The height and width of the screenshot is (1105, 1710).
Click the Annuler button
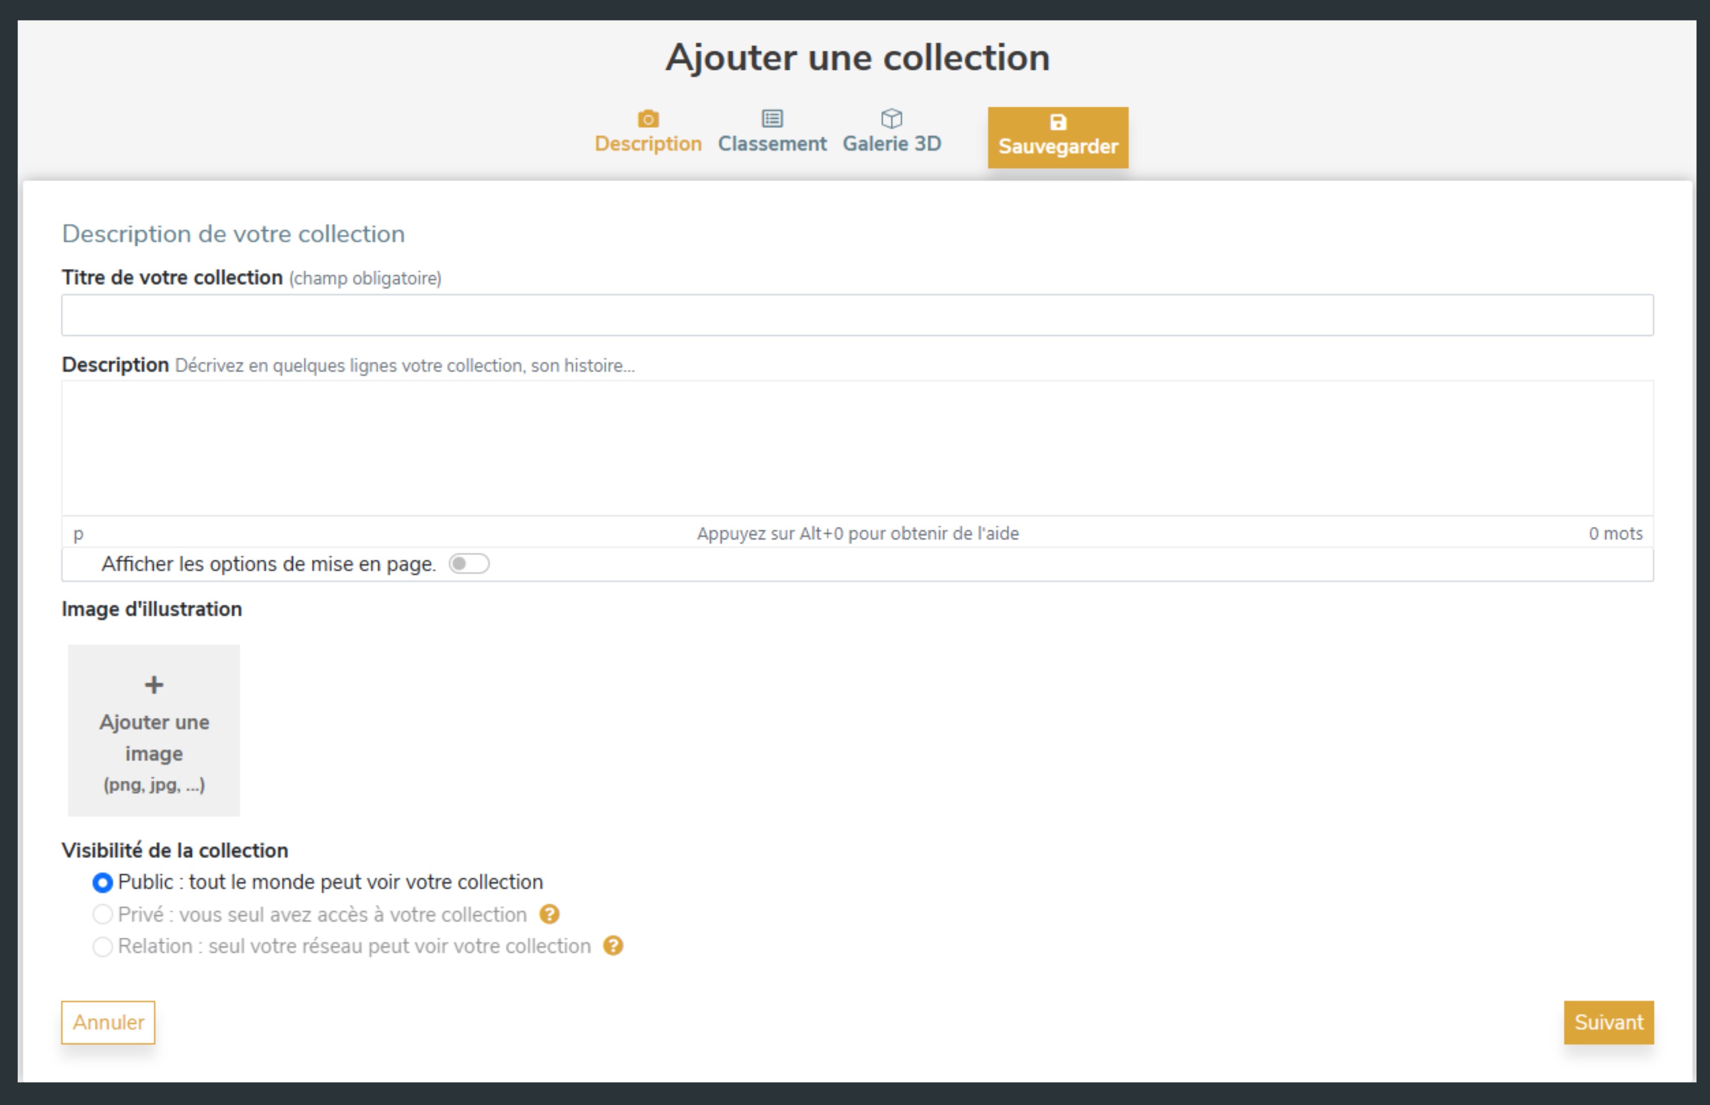click(x=109, y=1023)
